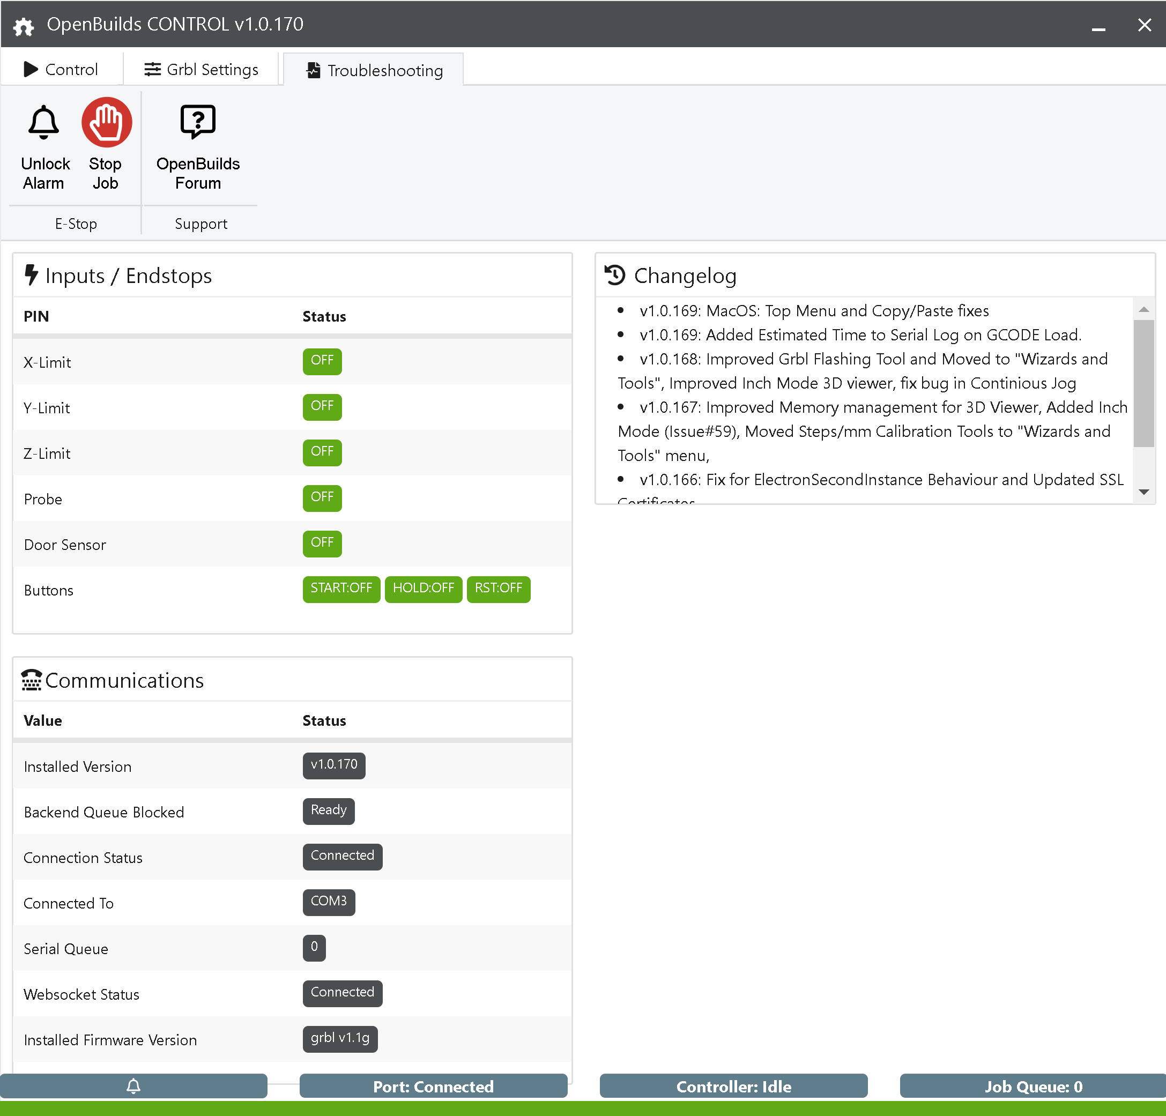
Task: Click the Serial Queue 0 badge
Action: tap(314, 948)
